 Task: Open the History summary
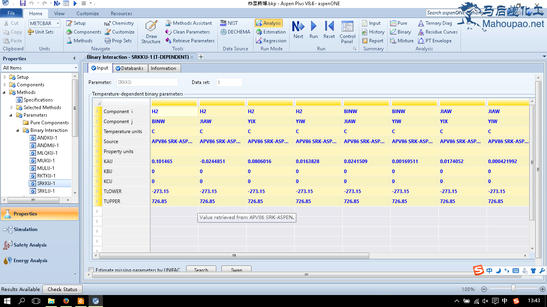[373, 32]
